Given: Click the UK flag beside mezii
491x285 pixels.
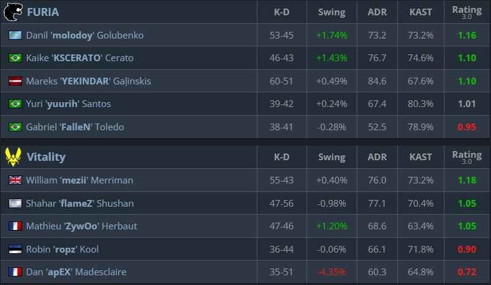Looking at the screenshot, I should [15, 180].
